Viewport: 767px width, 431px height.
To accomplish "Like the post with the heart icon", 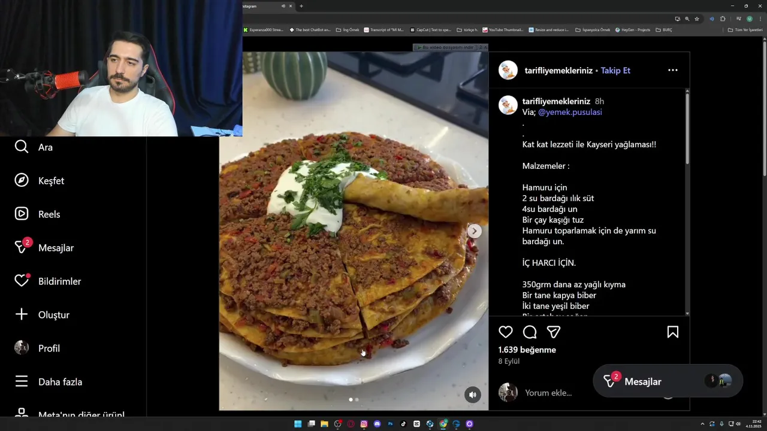I will coord(506,332).
